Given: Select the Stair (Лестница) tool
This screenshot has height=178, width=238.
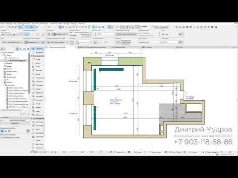Looking at the screenshot, I should click(38, 82).
